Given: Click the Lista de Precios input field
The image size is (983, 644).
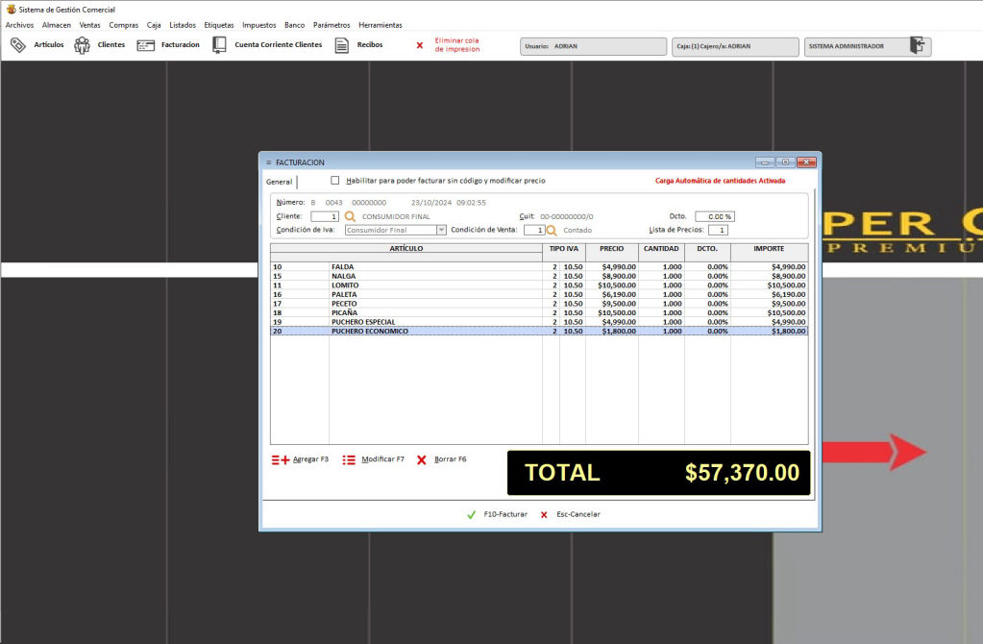Looking at the screenshot, I should tap(718, 230).
